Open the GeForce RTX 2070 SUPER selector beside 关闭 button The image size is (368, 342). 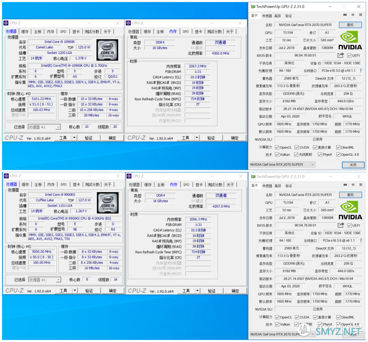click(282, 165)
